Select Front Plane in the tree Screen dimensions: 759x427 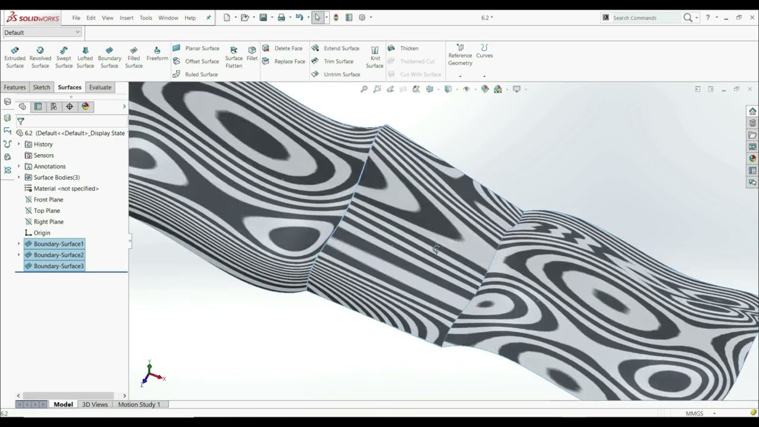[44, 200]
